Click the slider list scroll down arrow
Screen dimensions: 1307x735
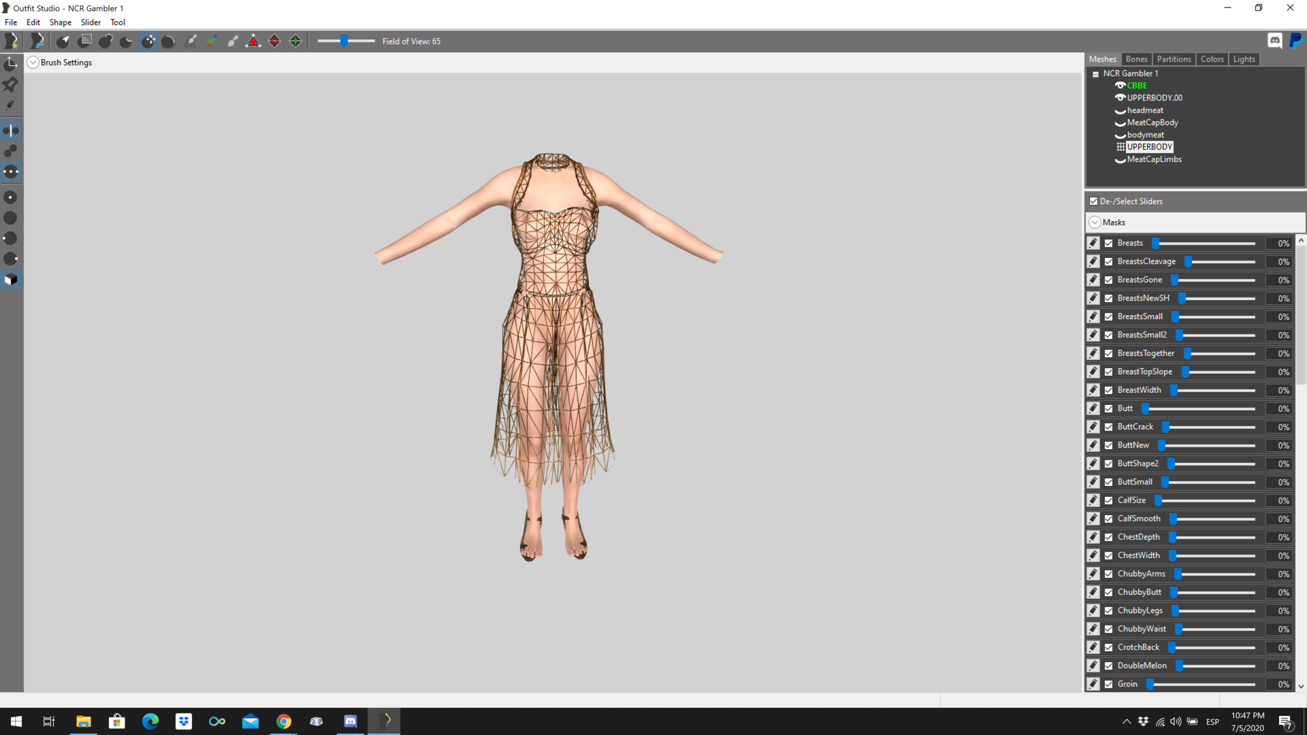click(1301, 687)
